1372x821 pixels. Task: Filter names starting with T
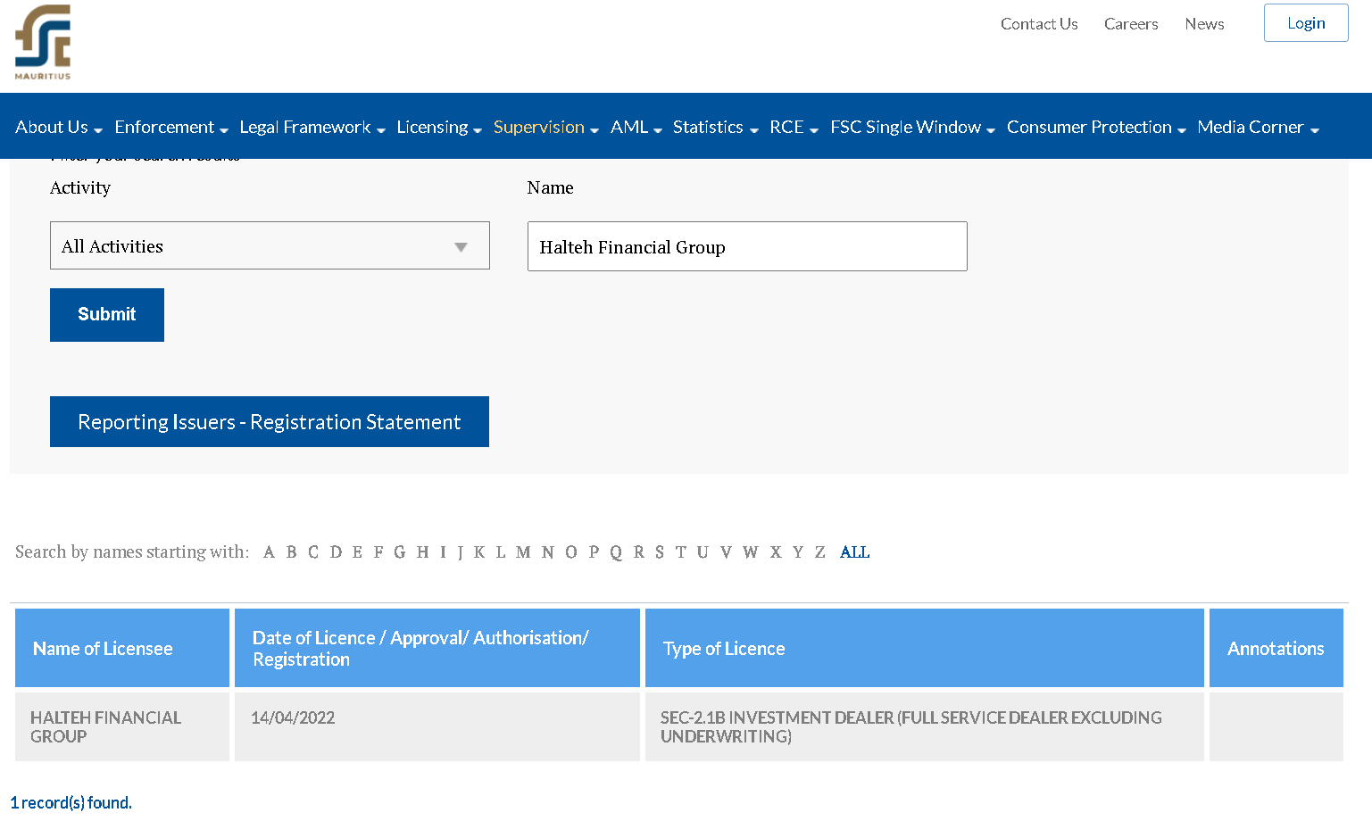click(x=681, y=552)
